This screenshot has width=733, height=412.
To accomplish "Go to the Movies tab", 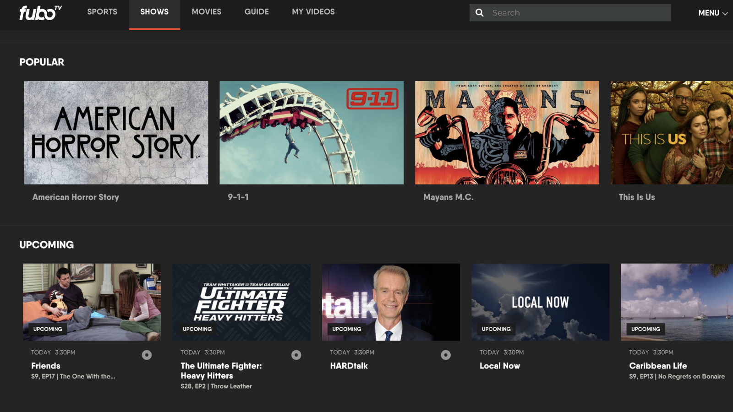I will 207,12.
